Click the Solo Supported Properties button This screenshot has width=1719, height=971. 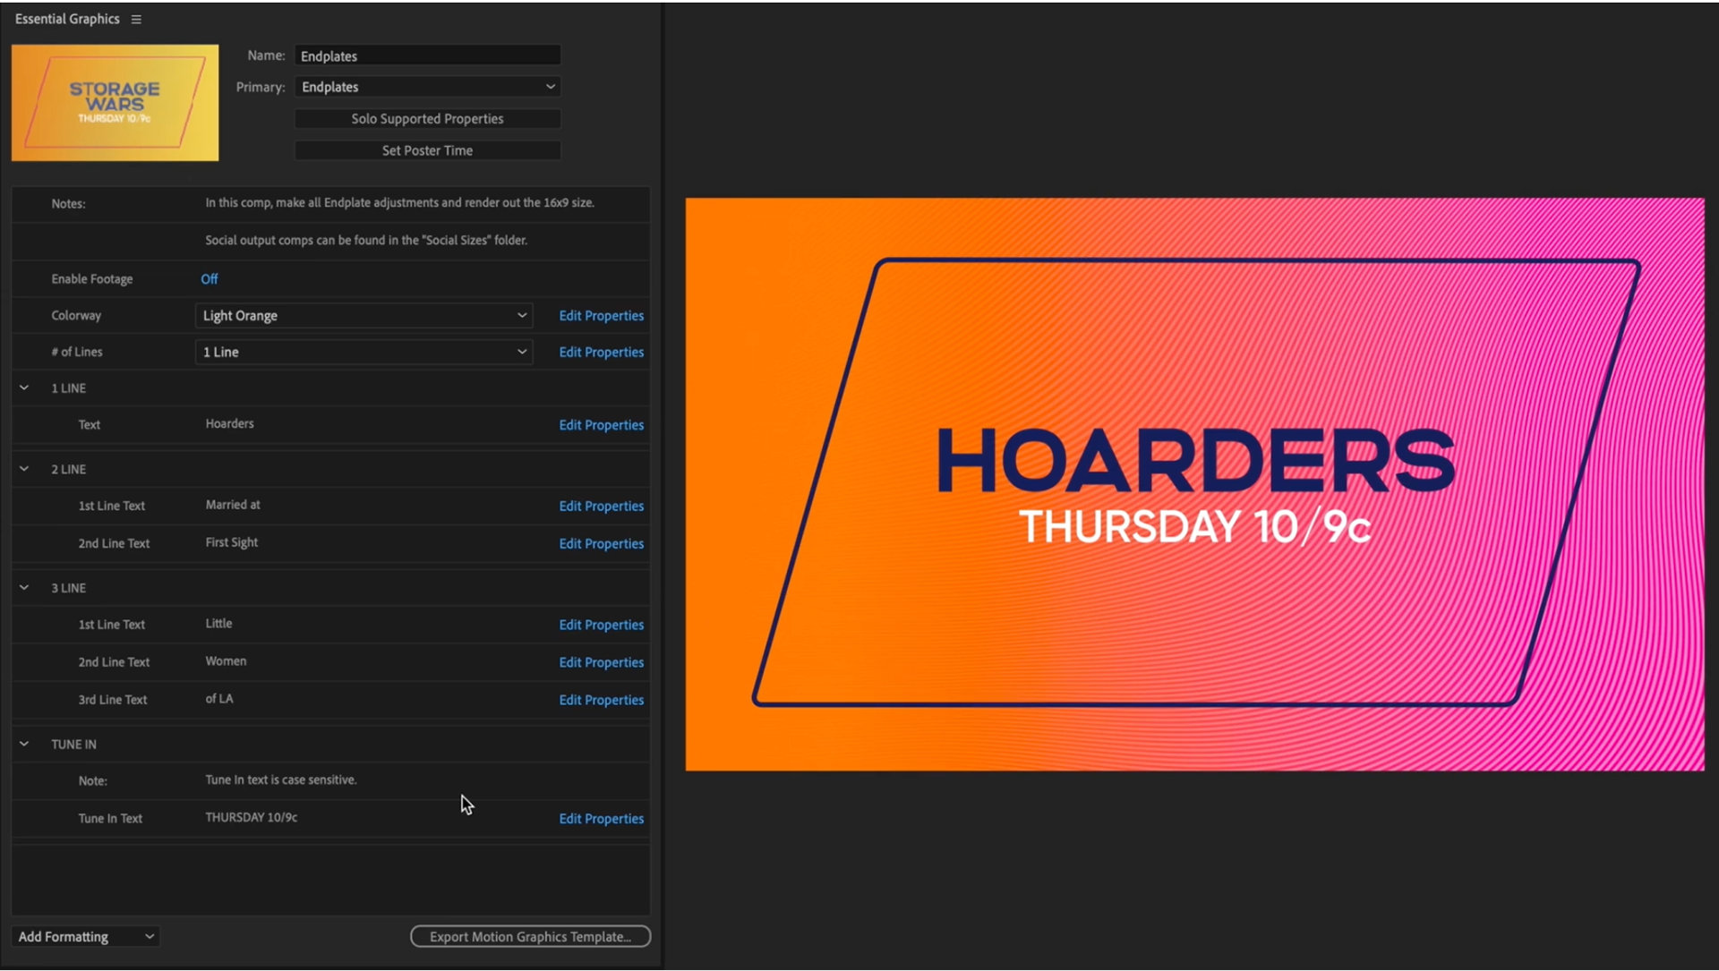click(427, 118)
